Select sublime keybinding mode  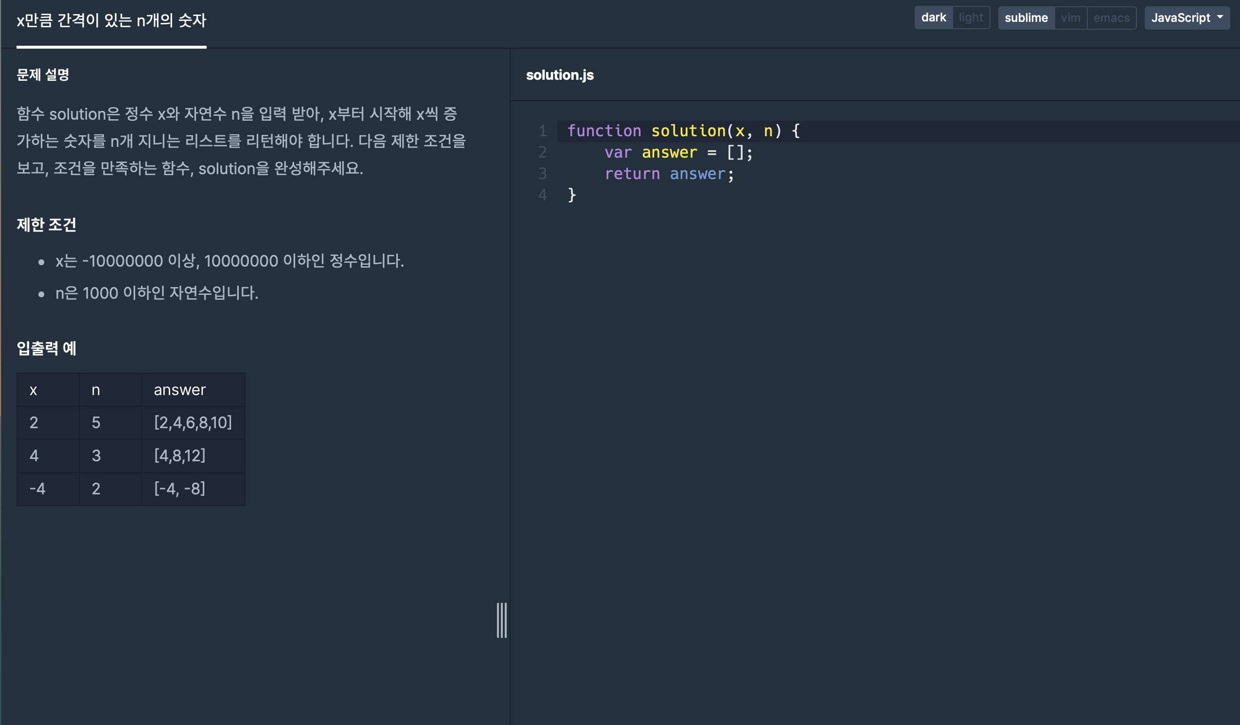(x=1026, y=18)
